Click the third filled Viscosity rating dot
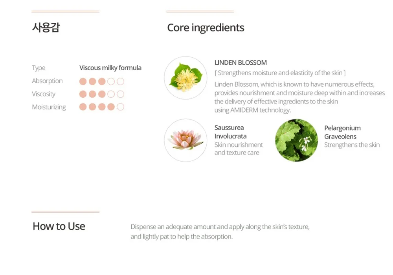393x275 pixels. (x=102, y=94)
